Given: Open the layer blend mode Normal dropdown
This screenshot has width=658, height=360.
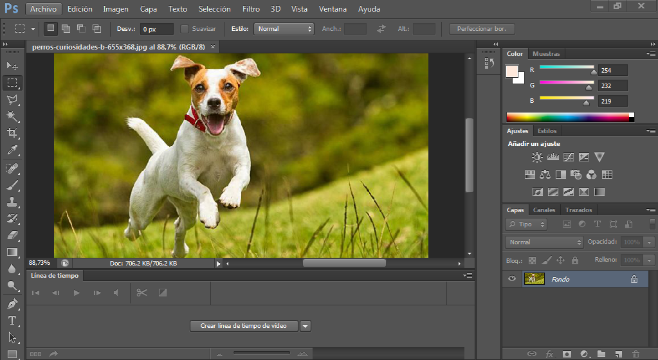Looking at the screenshot, I should pos(544,242).
